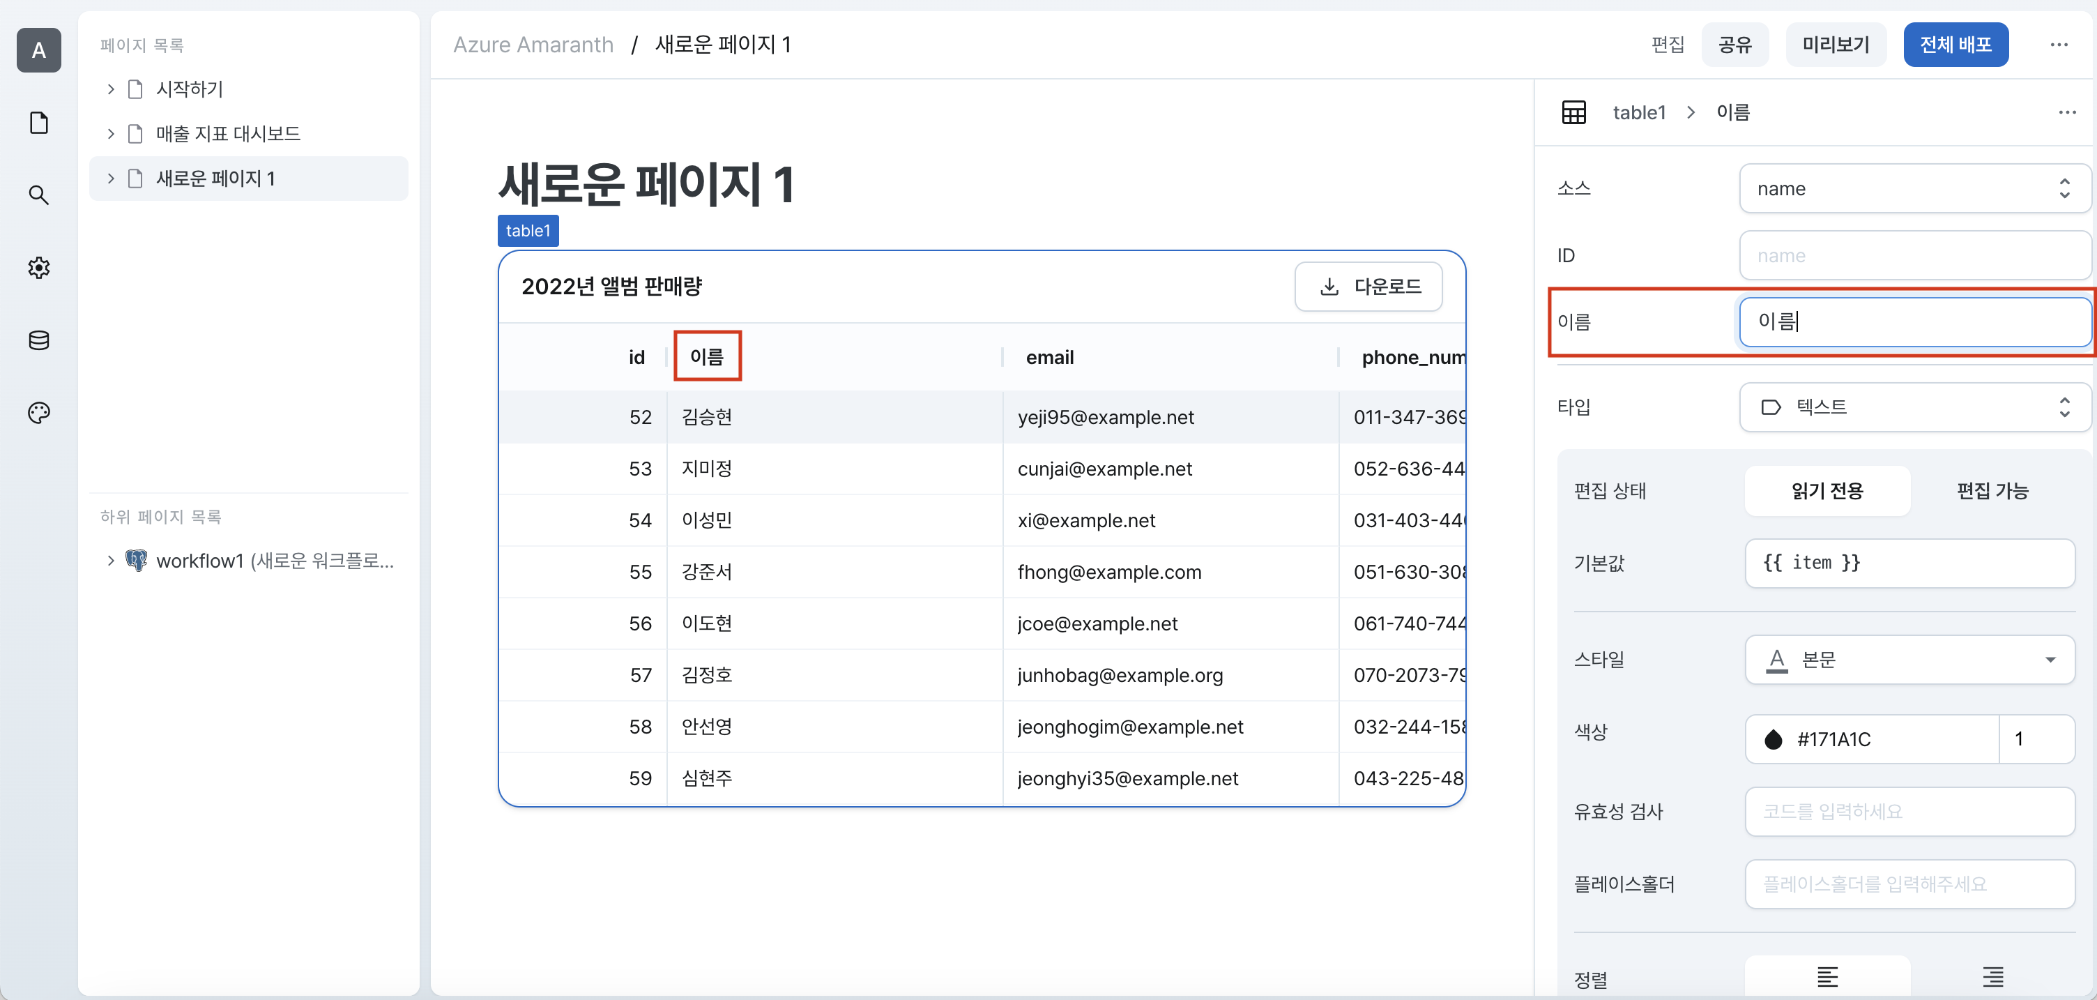Select right text alignment
This screenshot has height=1000, width=2097.
coord(1992,976)
